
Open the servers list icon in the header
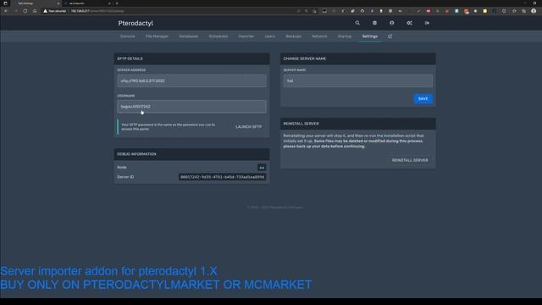(x=374, y=23)
